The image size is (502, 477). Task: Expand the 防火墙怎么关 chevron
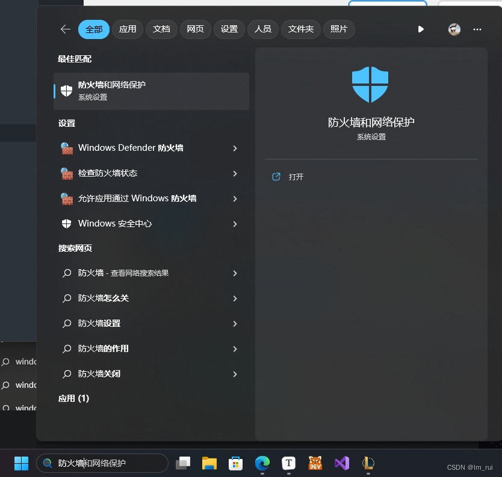click(x=235, y=299)
